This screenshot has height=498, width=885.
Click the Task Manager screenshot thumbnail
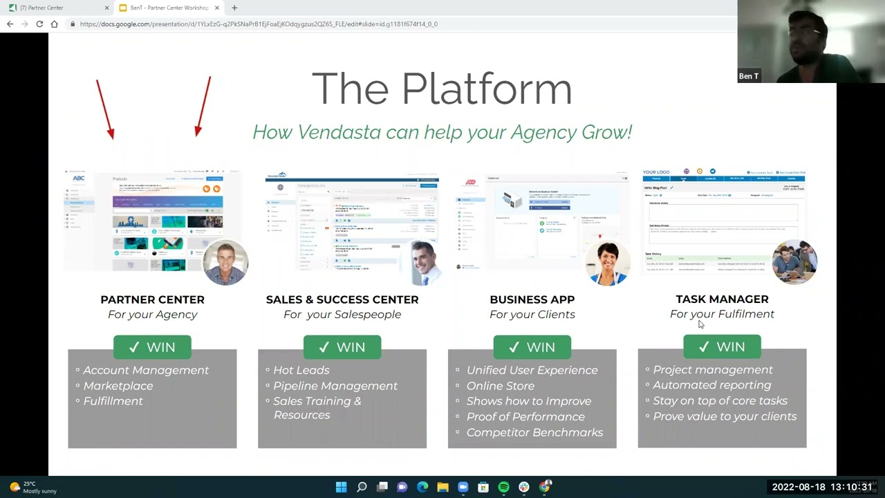pyautogui.click(x=724, y=221)
